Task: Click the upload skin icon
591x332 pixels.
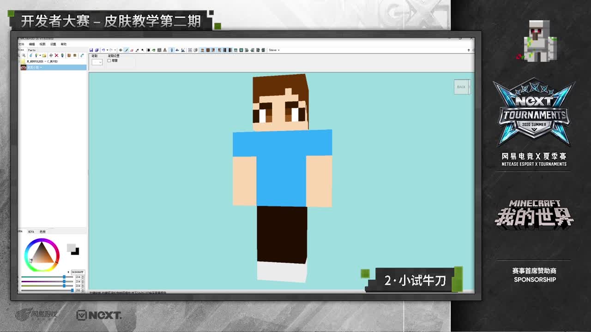Action: pyautogui.click(x=82, y=55)
